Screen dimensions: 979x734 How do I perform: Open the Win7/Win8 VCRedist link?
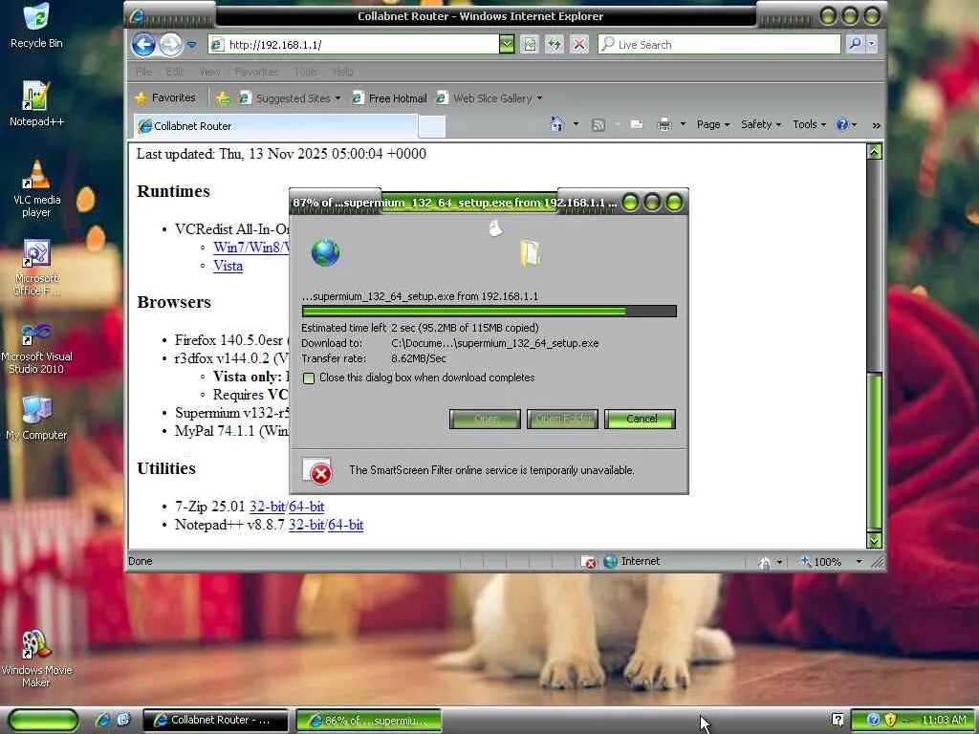[251, 248]
